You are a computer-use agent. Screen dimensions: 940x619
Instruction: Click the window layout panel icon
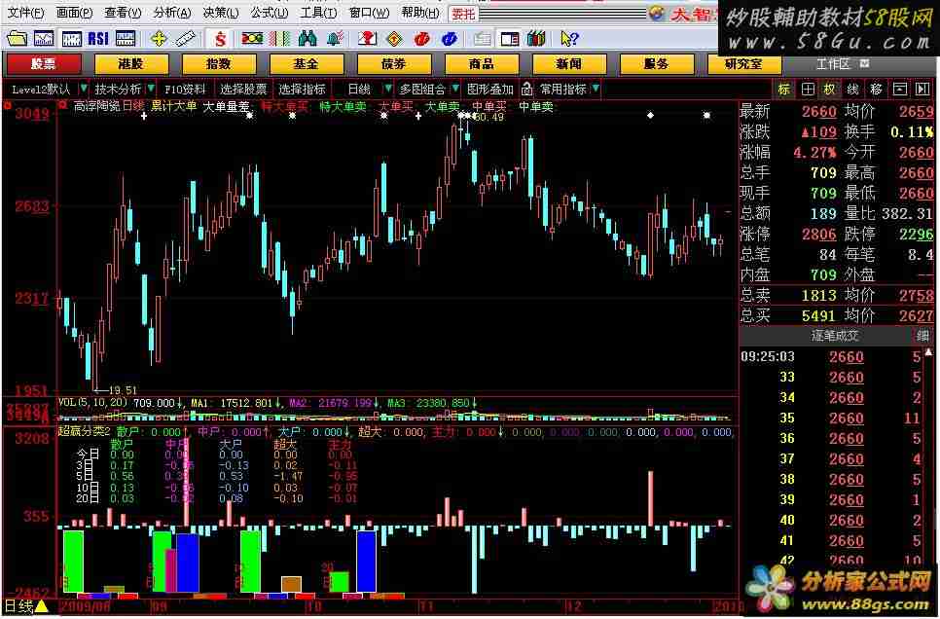click(510, 39)
